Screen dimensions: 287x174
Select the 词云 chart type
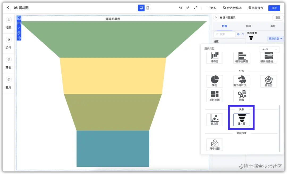coord(242,96)
